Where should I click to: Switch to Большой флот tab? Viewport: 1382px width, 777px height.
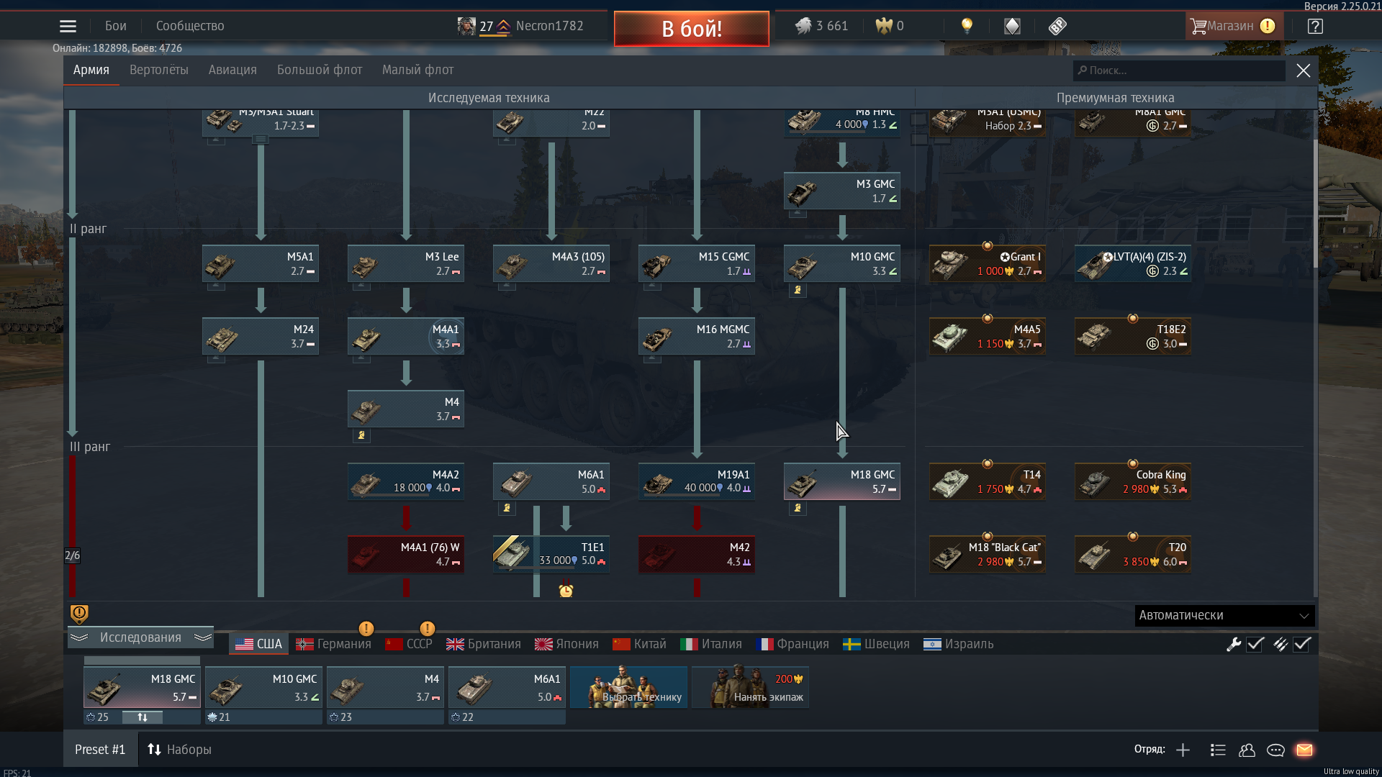[x=320, y=71]
